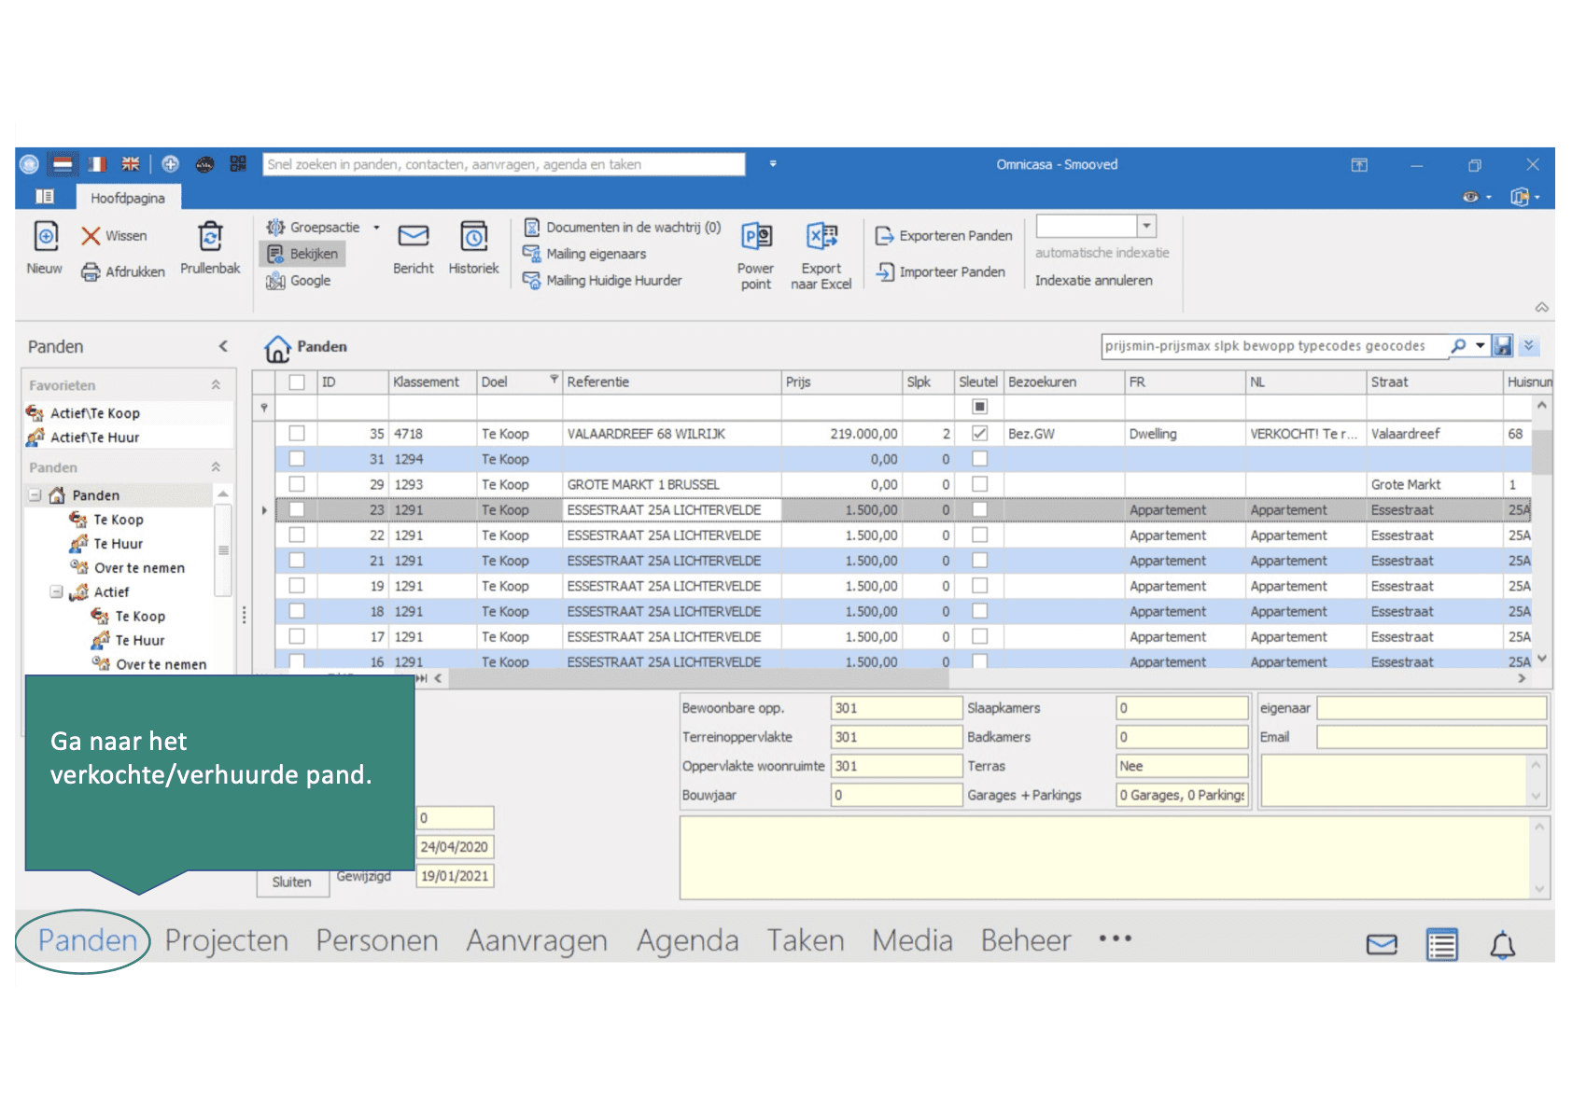Tick row checkbox for ID 29
1572x1112 pixels.
[x=297, y=484]
